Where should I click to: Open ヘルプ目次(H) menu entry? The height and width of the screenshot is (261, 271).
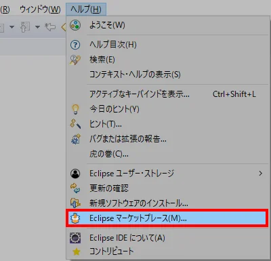tap(167, 45)
